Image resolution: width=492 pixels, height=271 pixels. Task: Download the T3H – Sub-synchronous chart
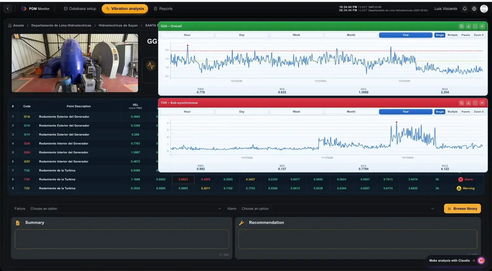[x=468, y=103]
